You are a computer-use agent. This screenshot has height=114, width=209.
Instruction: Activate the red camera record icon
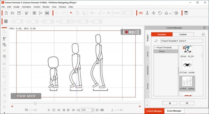pos(141,13)
